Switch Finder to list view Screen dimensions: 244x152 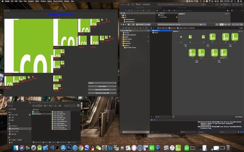point(36,106)
